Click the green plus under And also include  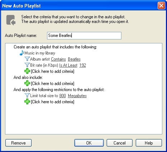27,83
